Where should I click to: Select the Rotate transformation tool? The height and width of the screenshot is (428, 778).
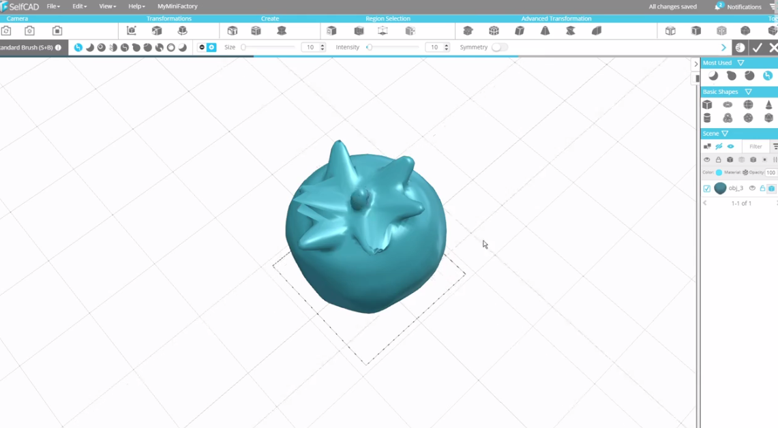(183, 31)
